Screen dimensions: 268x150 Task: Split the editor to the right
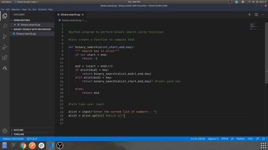(x=256, y=15)
